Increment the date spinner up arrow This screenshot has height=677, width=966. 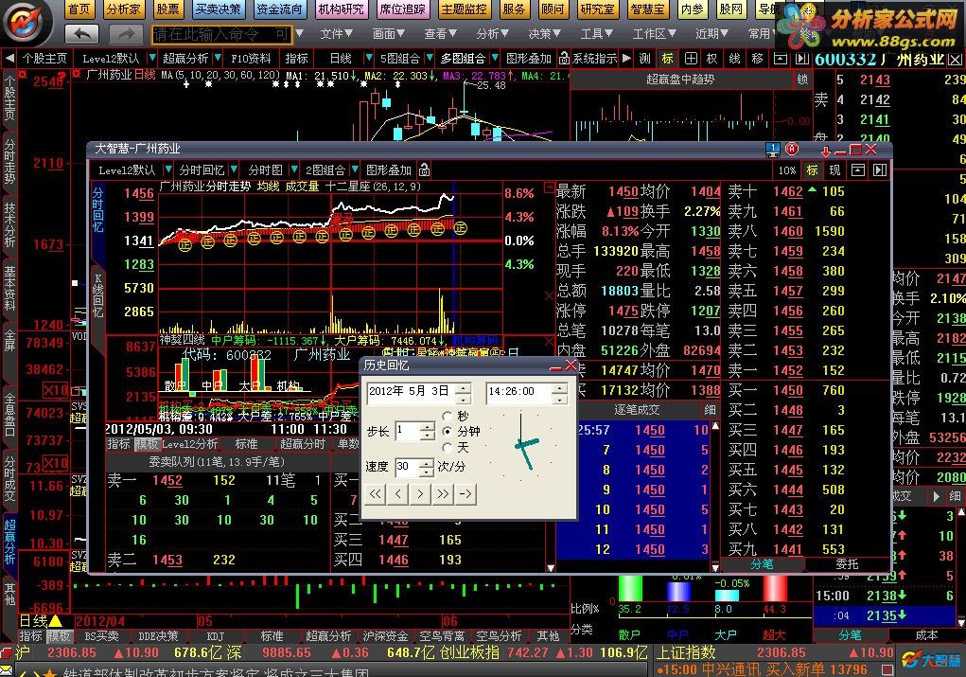click(x=464, y=387)
